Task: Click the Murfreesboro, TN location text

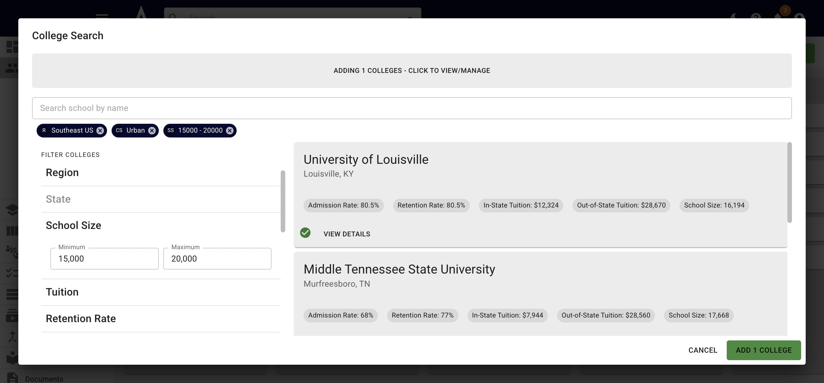Action: click(x=337, y=284)
